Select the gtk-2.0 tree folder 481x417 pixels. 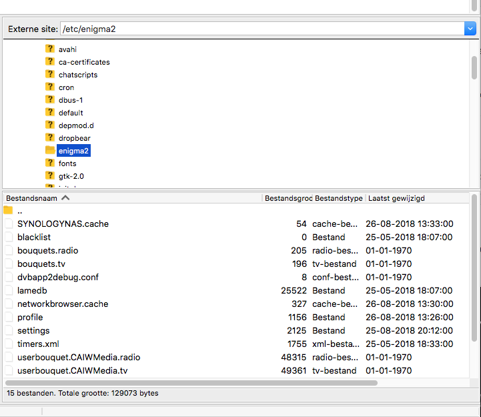[x=71, y=176]
